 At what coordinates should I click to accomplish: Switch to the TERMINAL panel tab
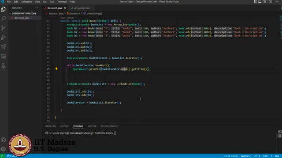pos(78,126)
